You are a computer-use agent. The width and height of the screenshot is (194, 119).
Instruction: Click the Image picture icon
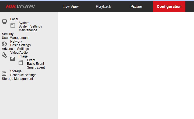click(x=13, y=59)
